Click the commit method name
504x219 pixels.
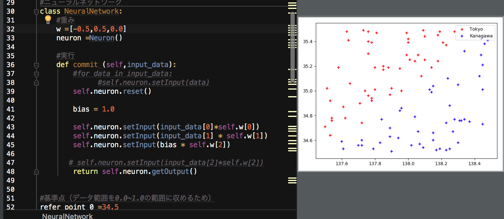tap(85, 65)
